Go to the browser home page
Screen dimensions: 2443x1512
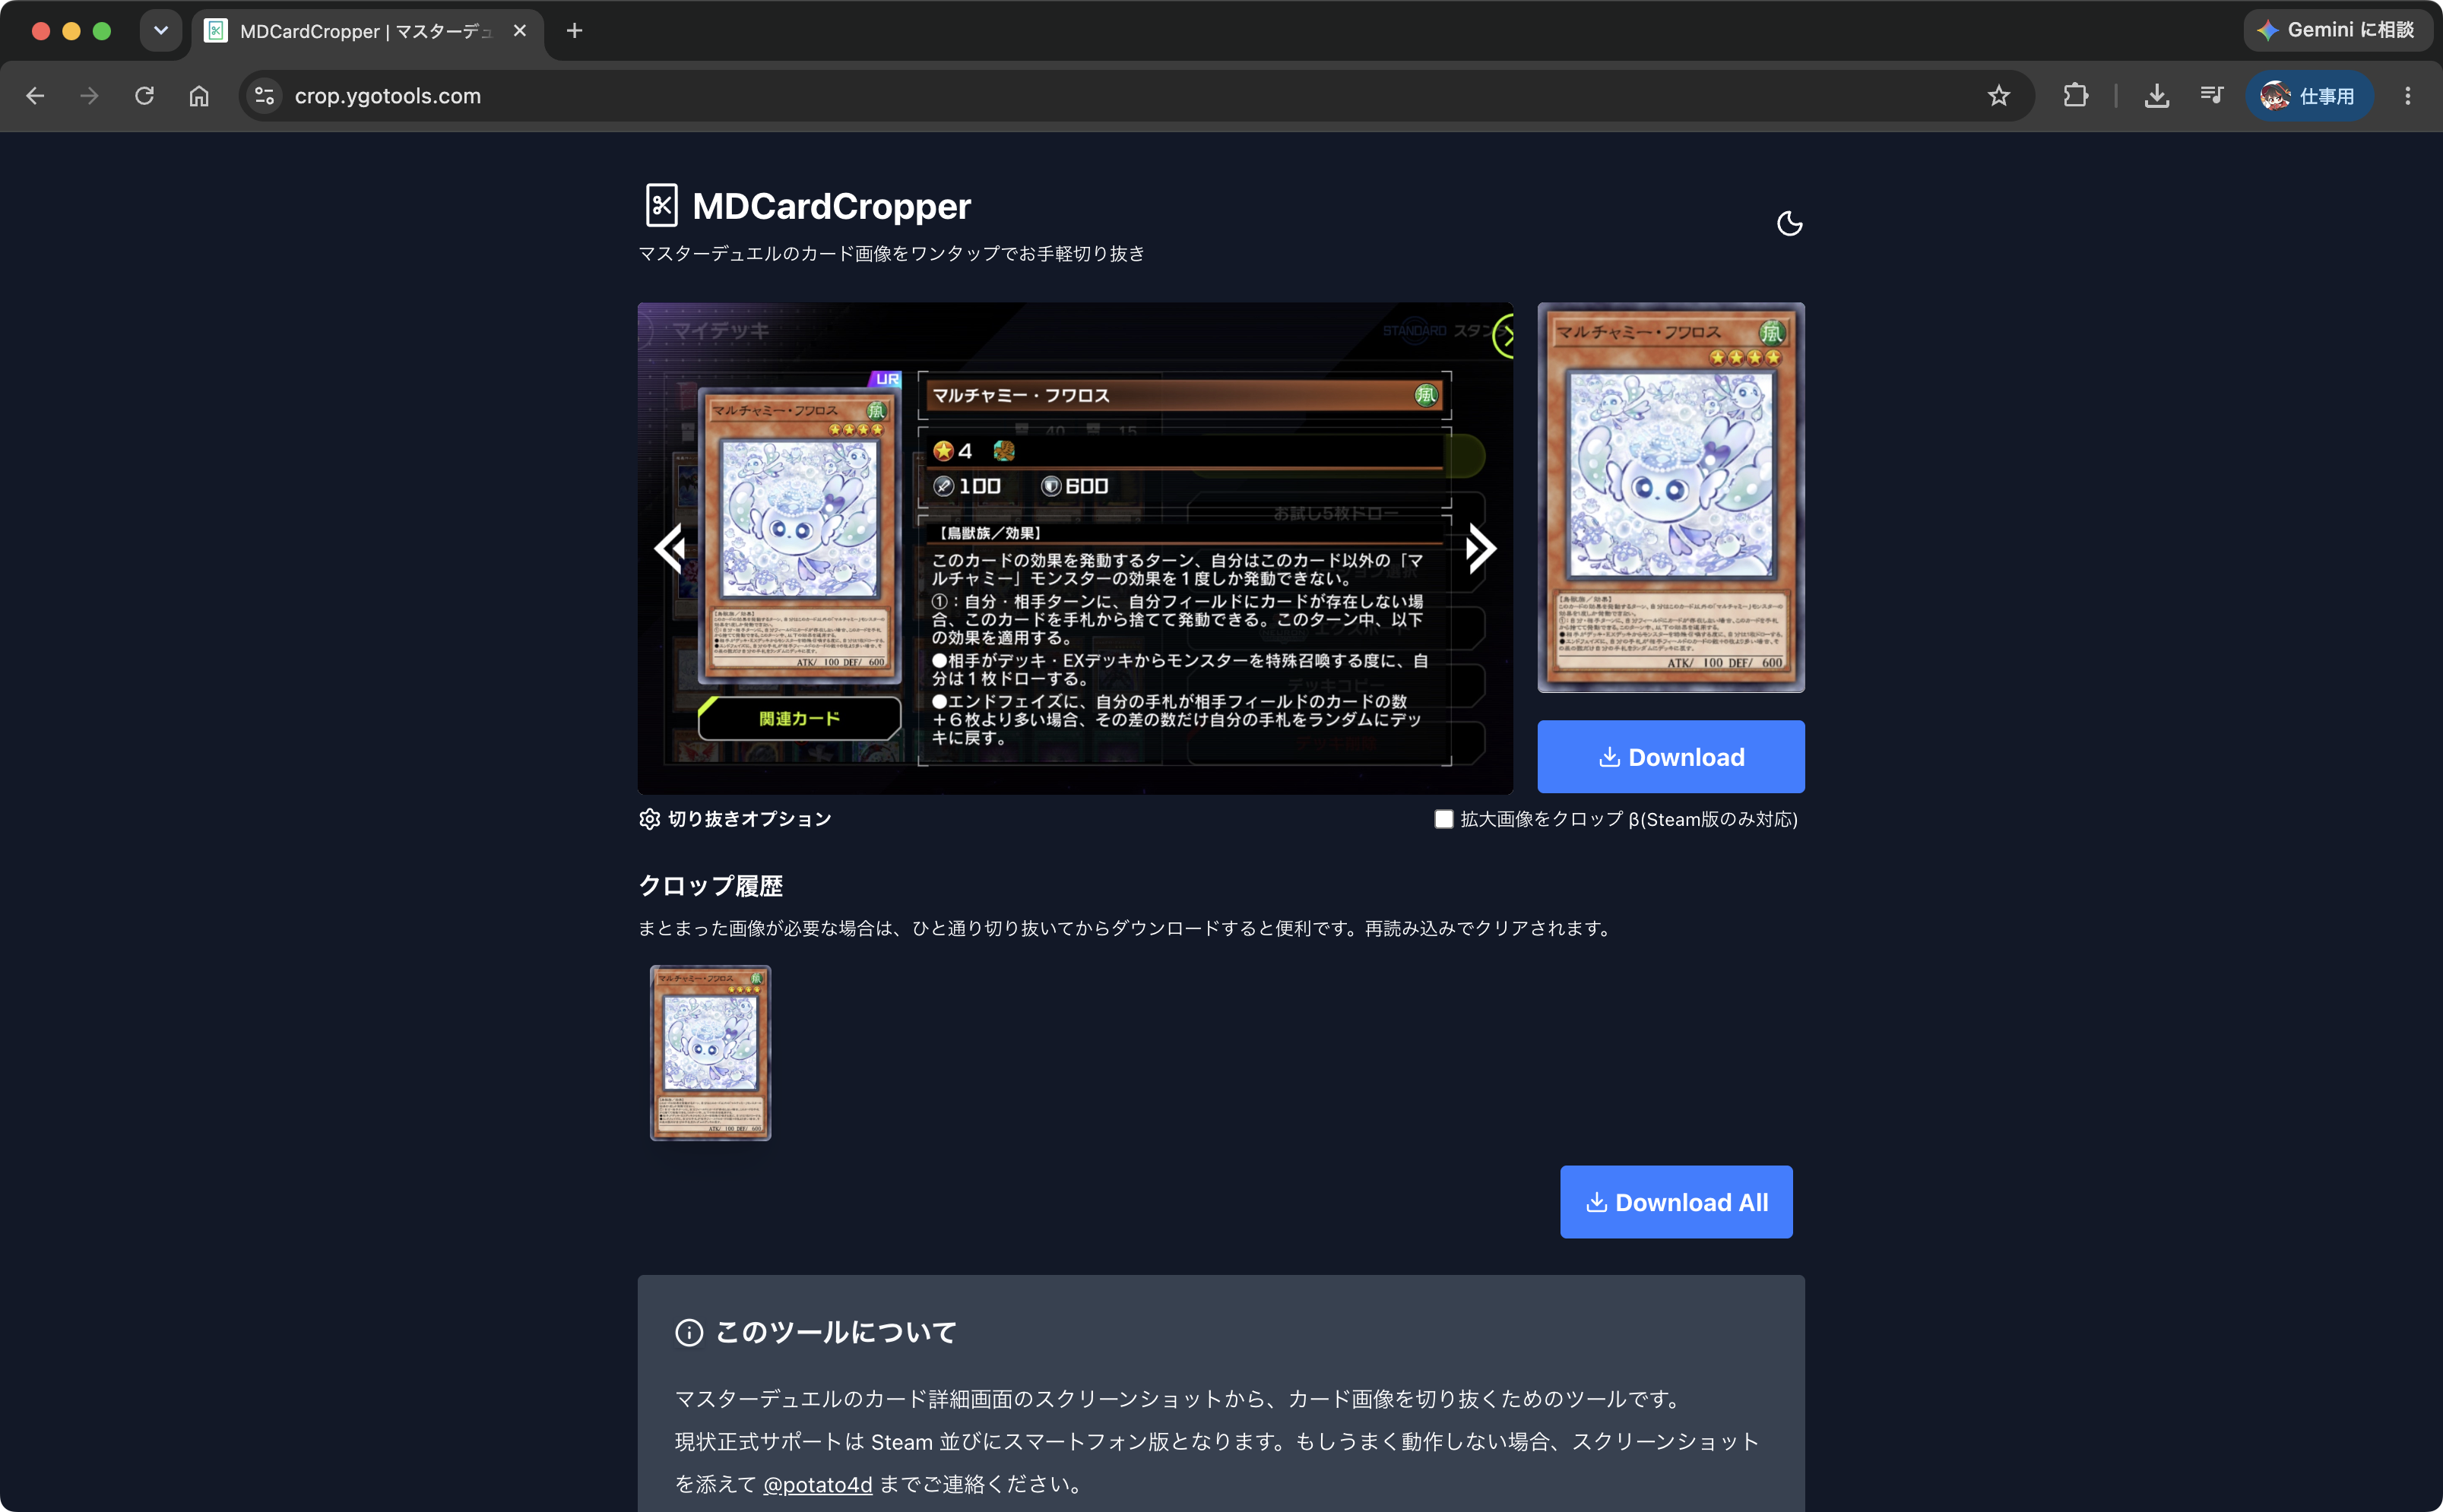(199, 96)
